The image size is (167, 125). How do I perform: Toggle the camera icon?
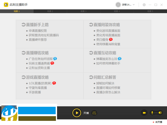[x=144, y=113]
